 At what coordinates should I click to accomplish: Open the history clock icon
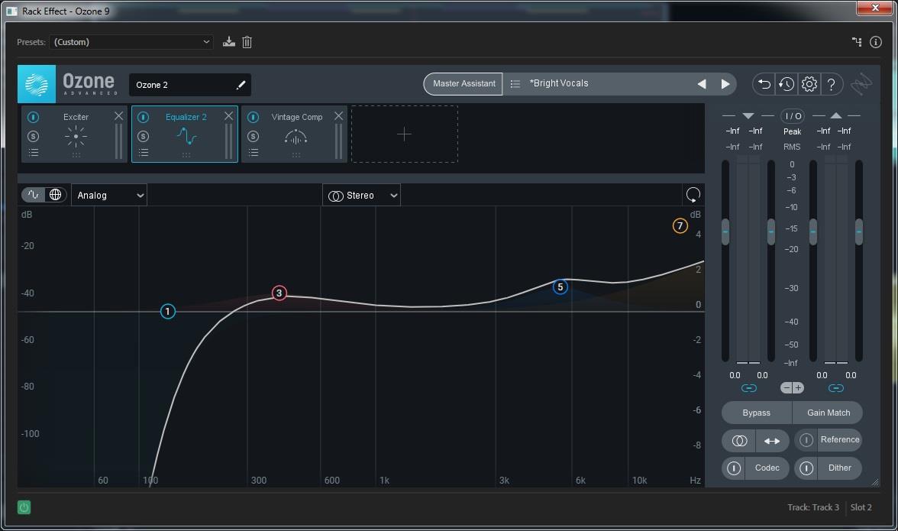coord(786,84)
